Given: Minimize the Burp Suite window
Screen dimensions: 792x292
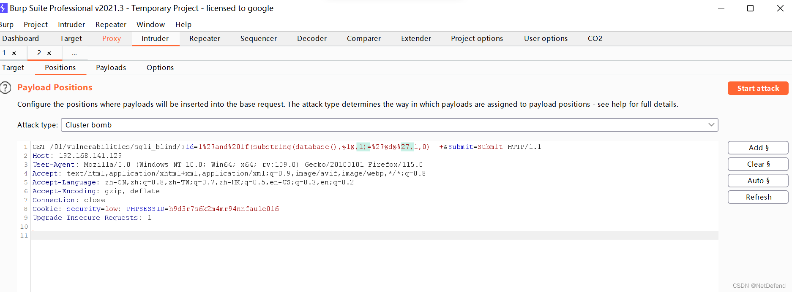Looking at the screenshot, I should click(721, 8).
